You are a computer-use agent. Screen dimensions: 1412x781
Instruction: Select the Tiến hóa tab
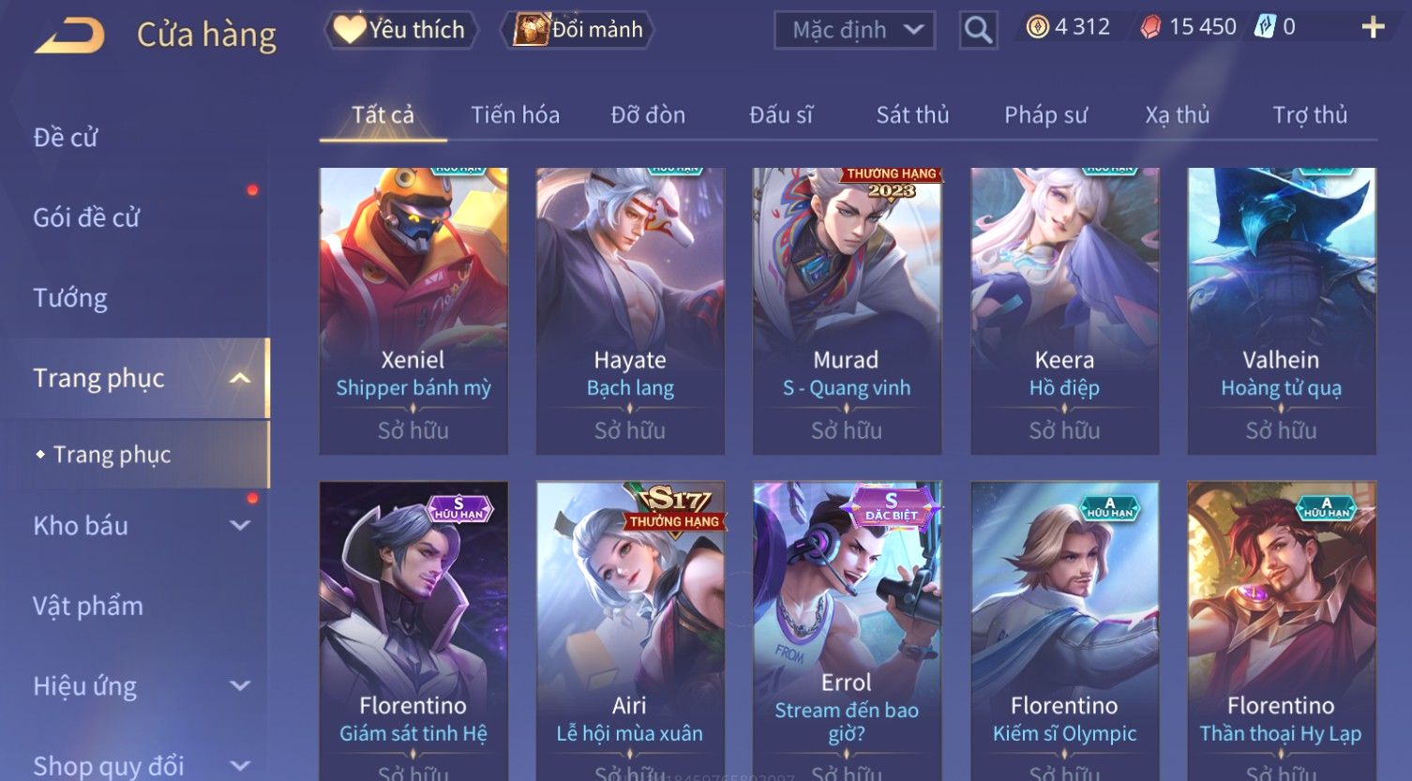pos(515,115)
